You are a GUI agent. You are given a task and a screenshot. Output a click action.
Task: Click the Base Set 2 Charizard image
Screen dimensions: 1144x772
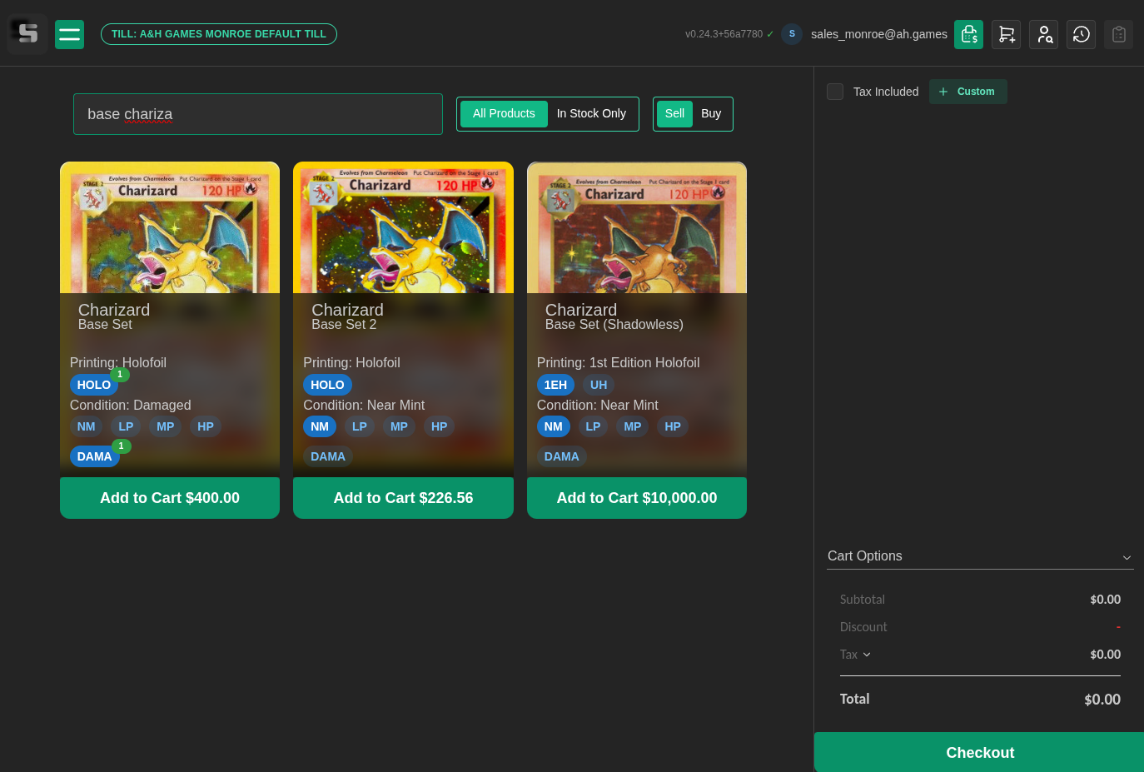pos(403,227)
